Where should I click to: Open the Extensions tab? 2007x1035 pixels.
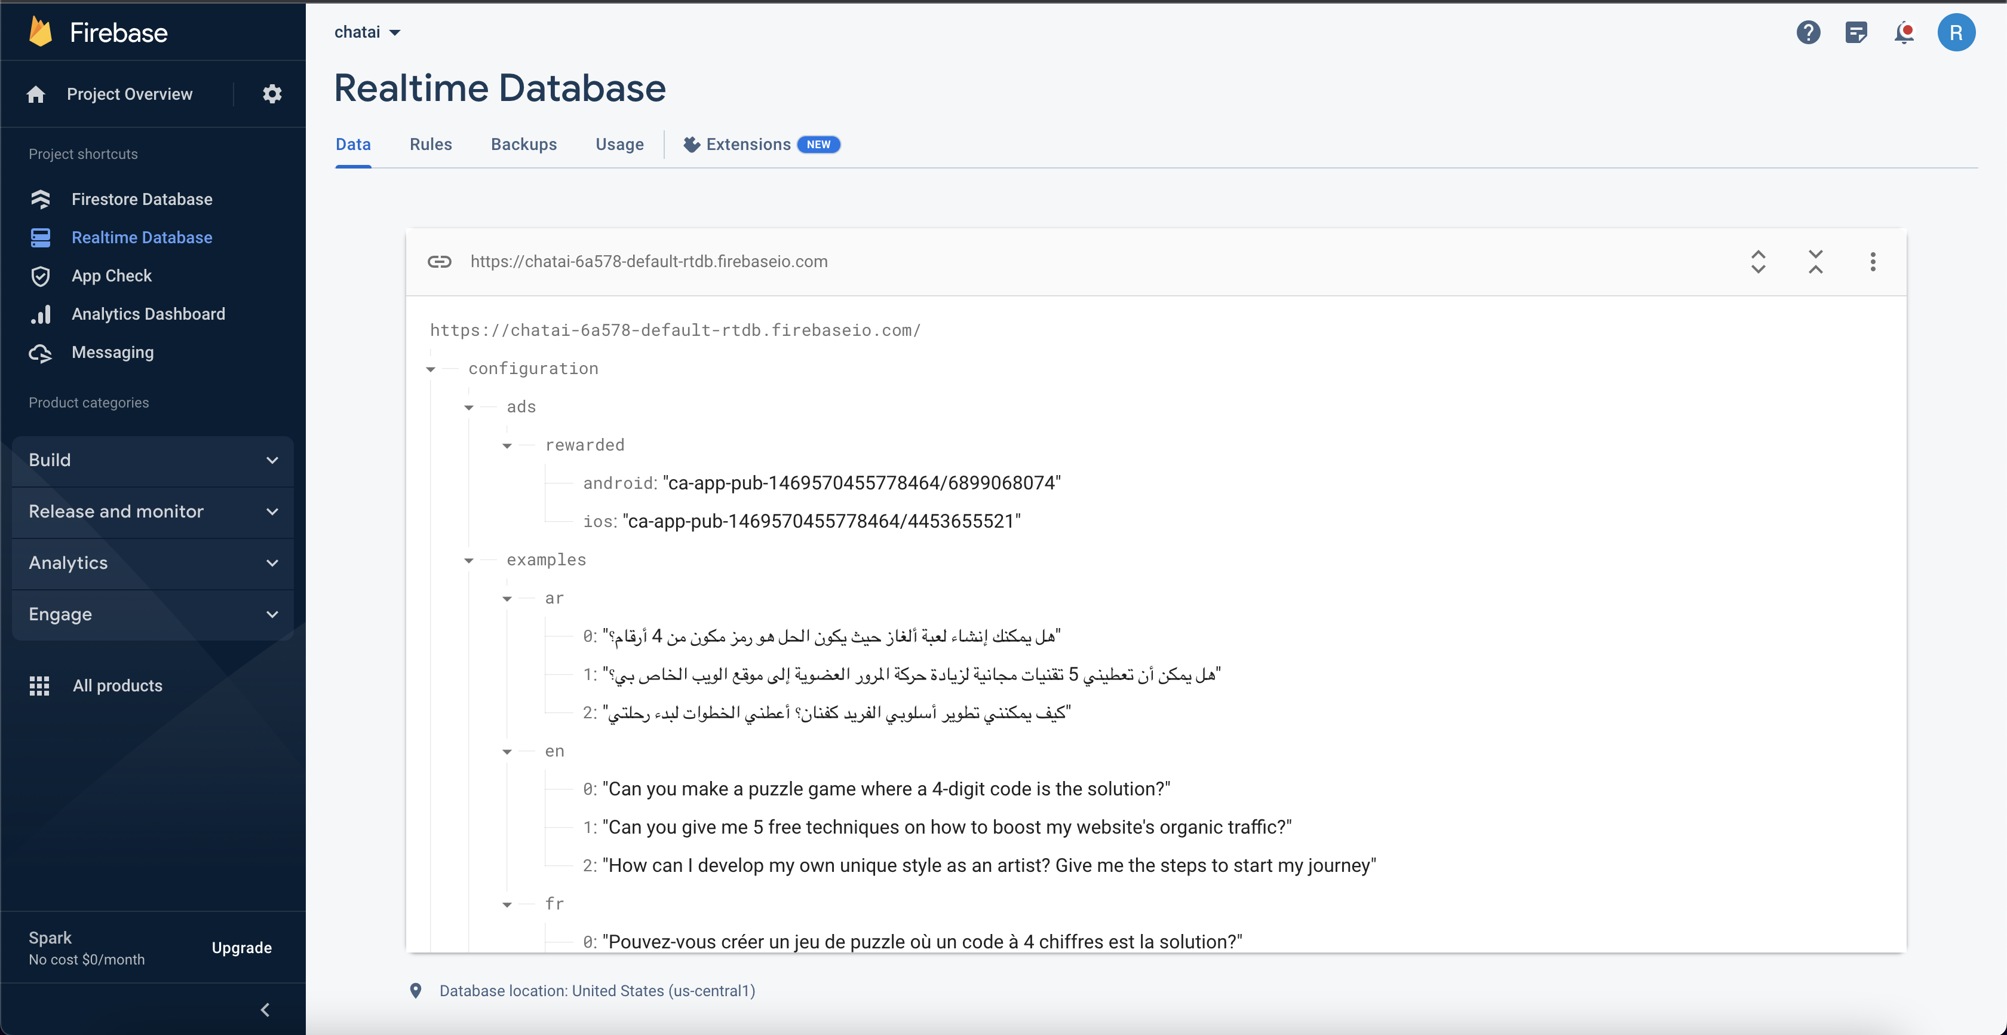click(x=760, y=145)
